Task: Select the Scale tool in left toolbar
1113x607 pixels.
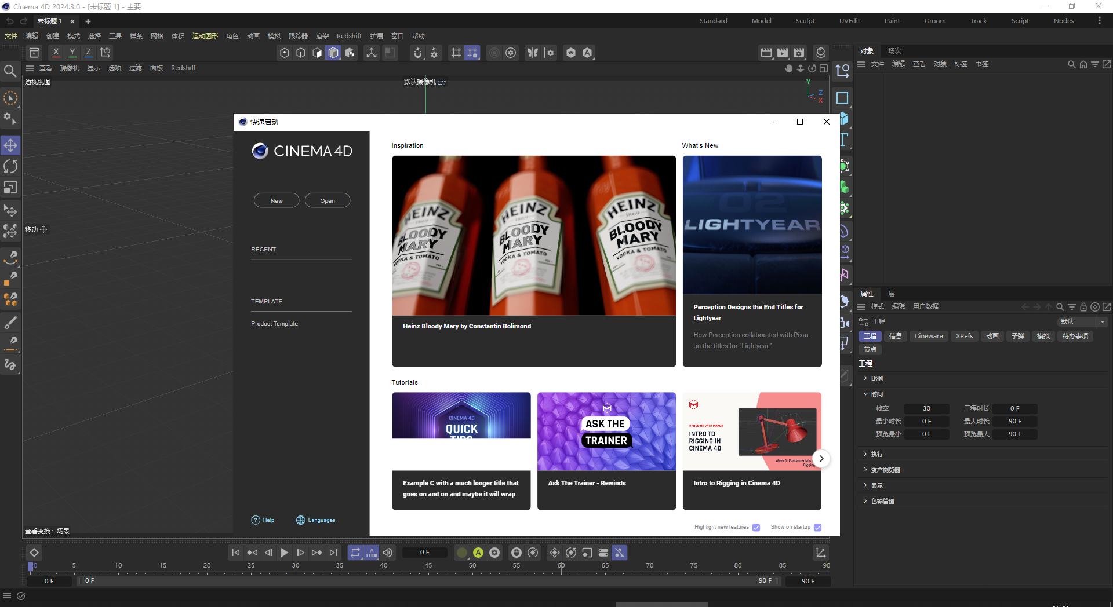Action: click(x=10, y=188)
